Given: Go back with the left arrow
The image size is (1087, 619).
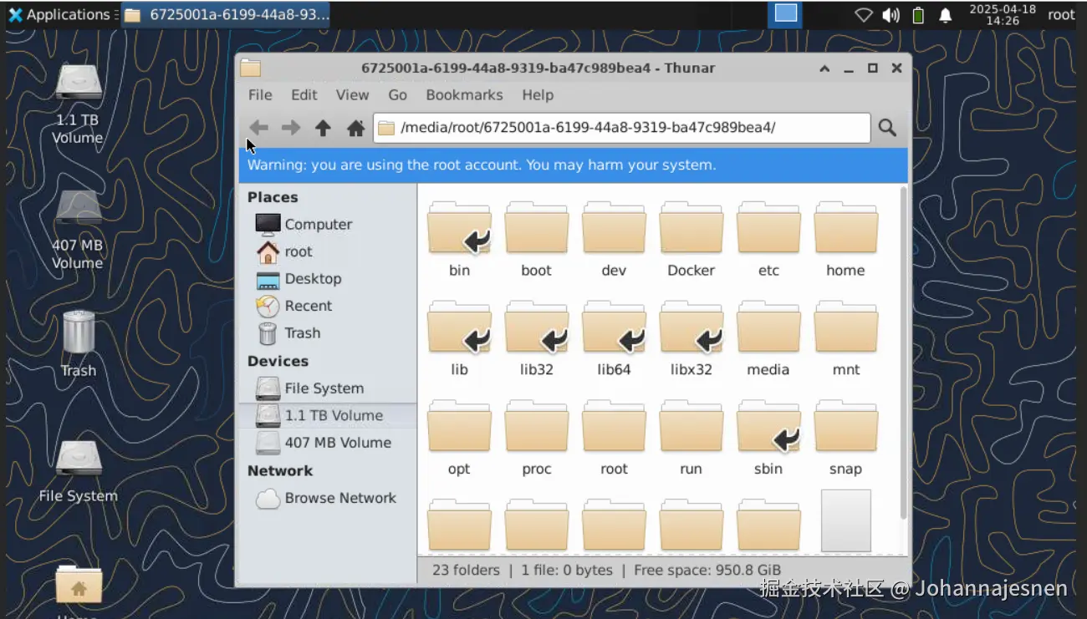Looking at the screenshot, I should (x=259, y=128).
